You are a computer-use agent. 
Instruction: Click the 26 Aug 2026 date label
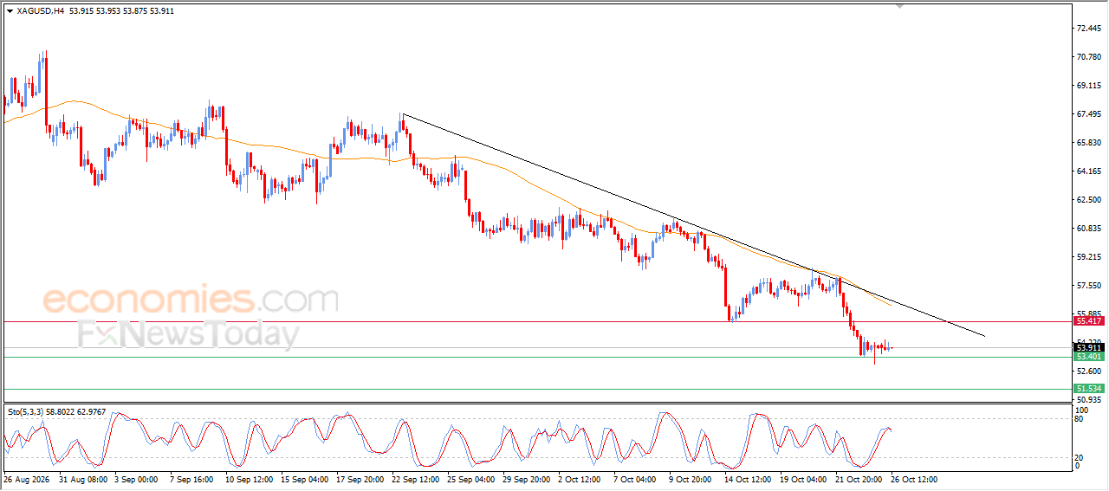tap(27, 479)
